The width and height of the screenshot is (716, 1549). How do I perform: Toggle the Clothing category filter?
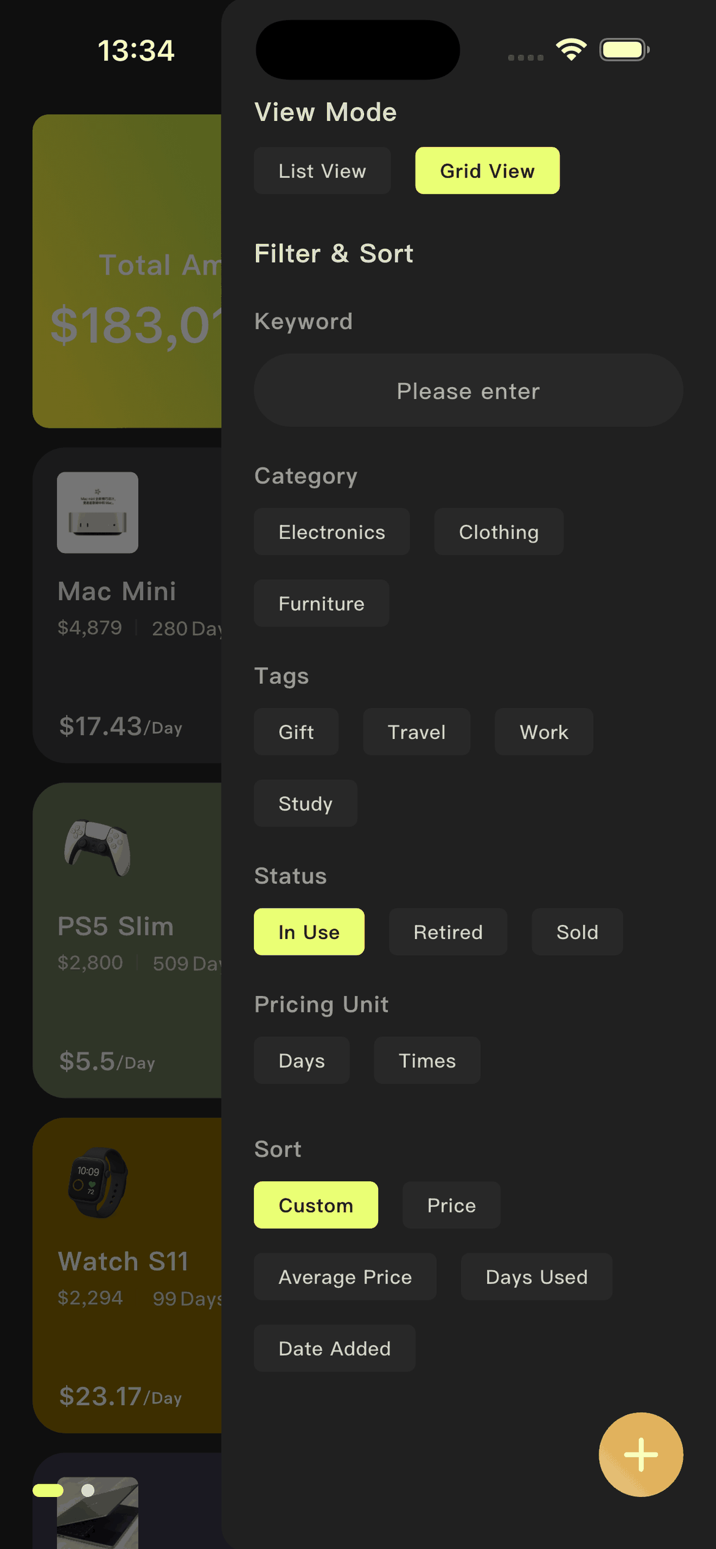tap(499, 532)
